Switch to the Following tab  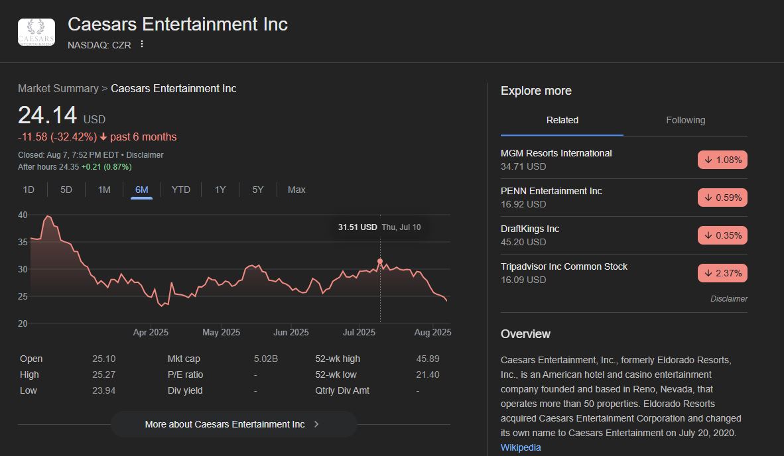[x=685, y=121]
